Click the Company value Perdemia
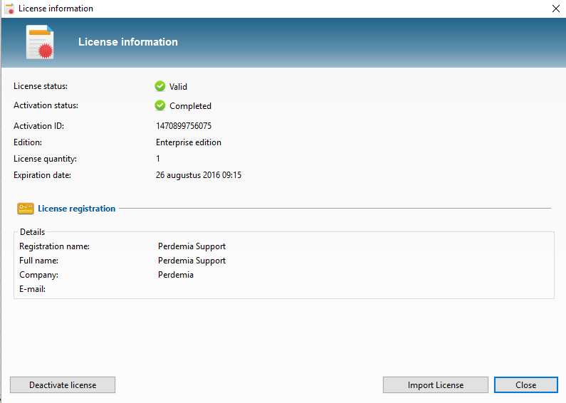 [176, 275]
